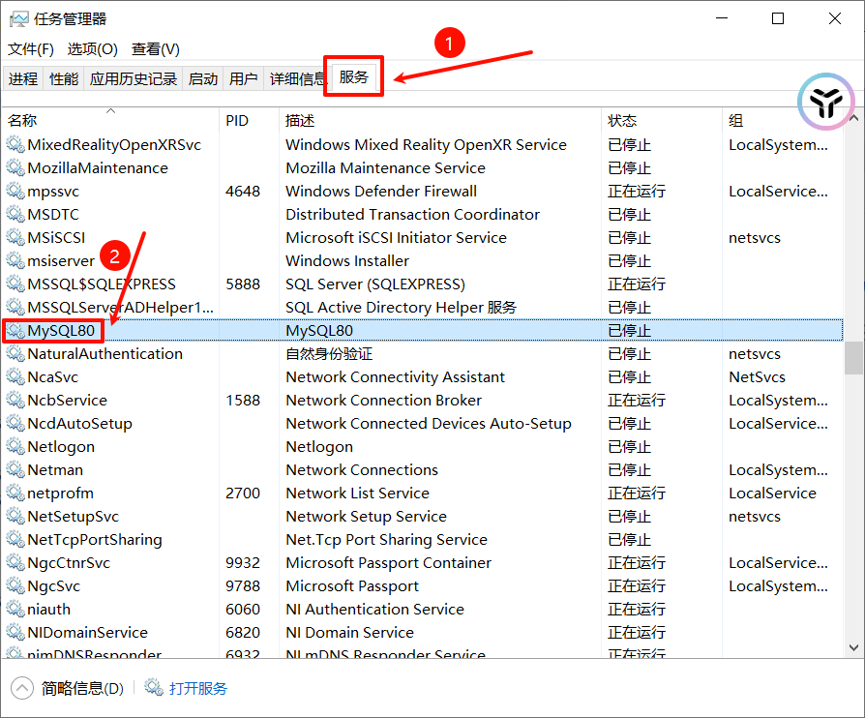Click the service icon next to Netlogon
Screen dimensions: 865x718
15,446
